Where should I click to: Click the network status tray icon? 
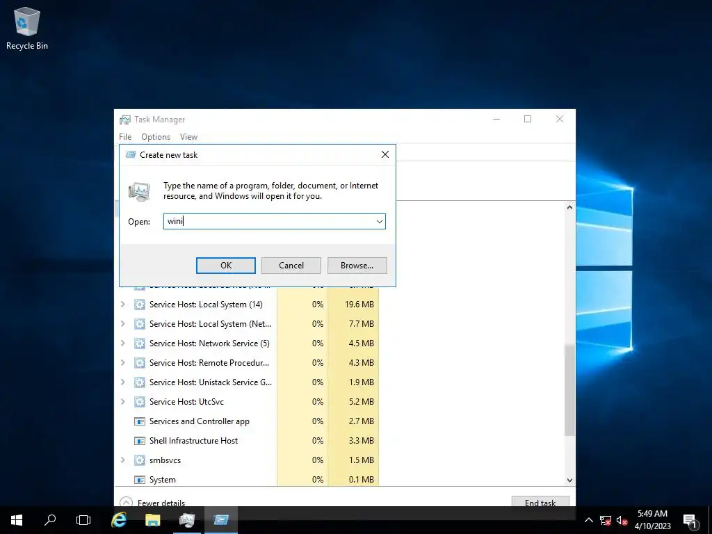[606, 520]
